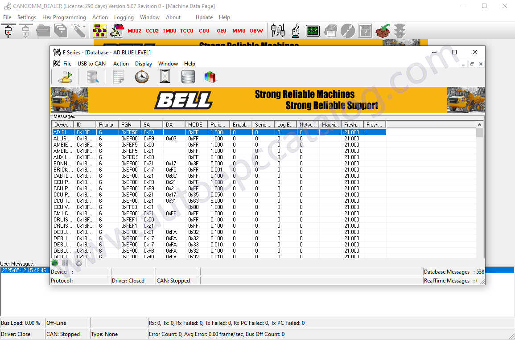Viewport: 515px width, 340px height.
Task: Click the single gray folder toolbar icon
Action: [x=43, y=30]
